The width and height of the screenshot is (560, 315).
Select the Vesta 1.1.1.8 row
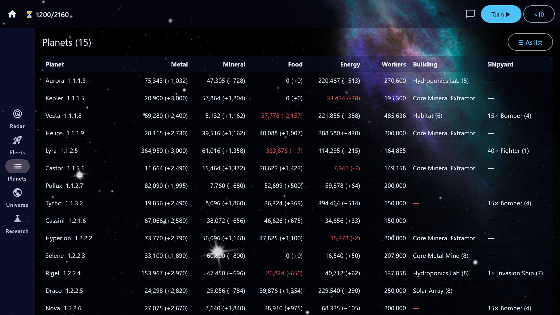pos(297,116)
